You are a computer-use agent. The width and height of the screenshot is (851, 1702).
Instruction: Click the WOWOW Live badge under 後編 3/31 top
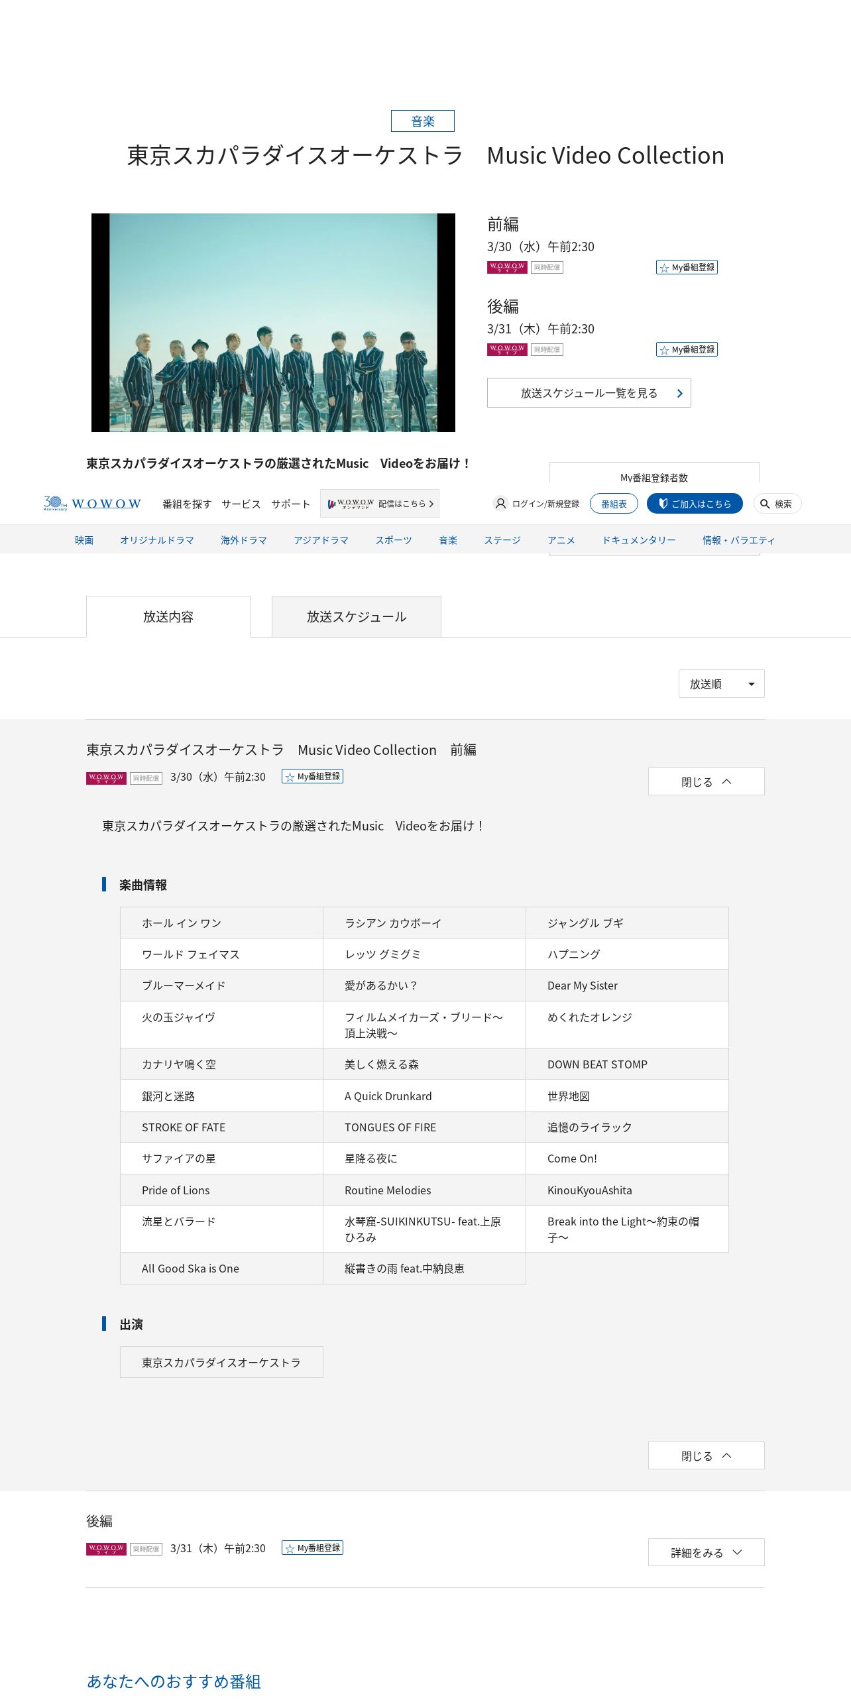pyautogui.click(x=507, y=349)
